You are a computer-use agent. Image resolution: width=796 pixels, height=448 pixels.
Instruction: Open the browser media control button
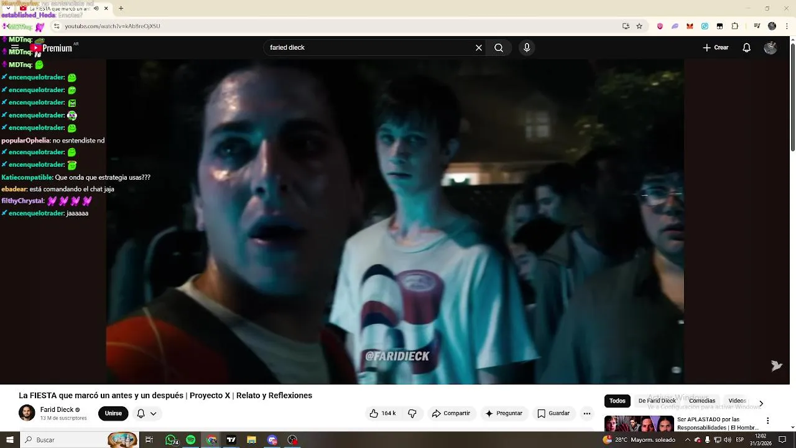[757, 26]
